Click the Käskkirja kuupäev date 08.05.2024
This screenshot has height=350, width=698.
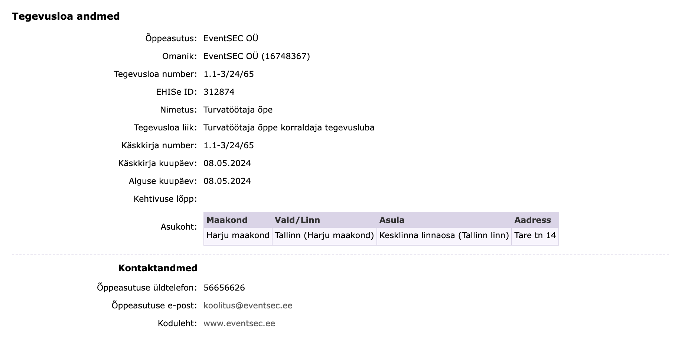point(227,163)
